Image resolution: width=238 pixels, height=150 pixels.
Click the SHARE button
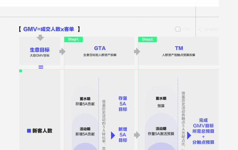(x=212, y=29)
